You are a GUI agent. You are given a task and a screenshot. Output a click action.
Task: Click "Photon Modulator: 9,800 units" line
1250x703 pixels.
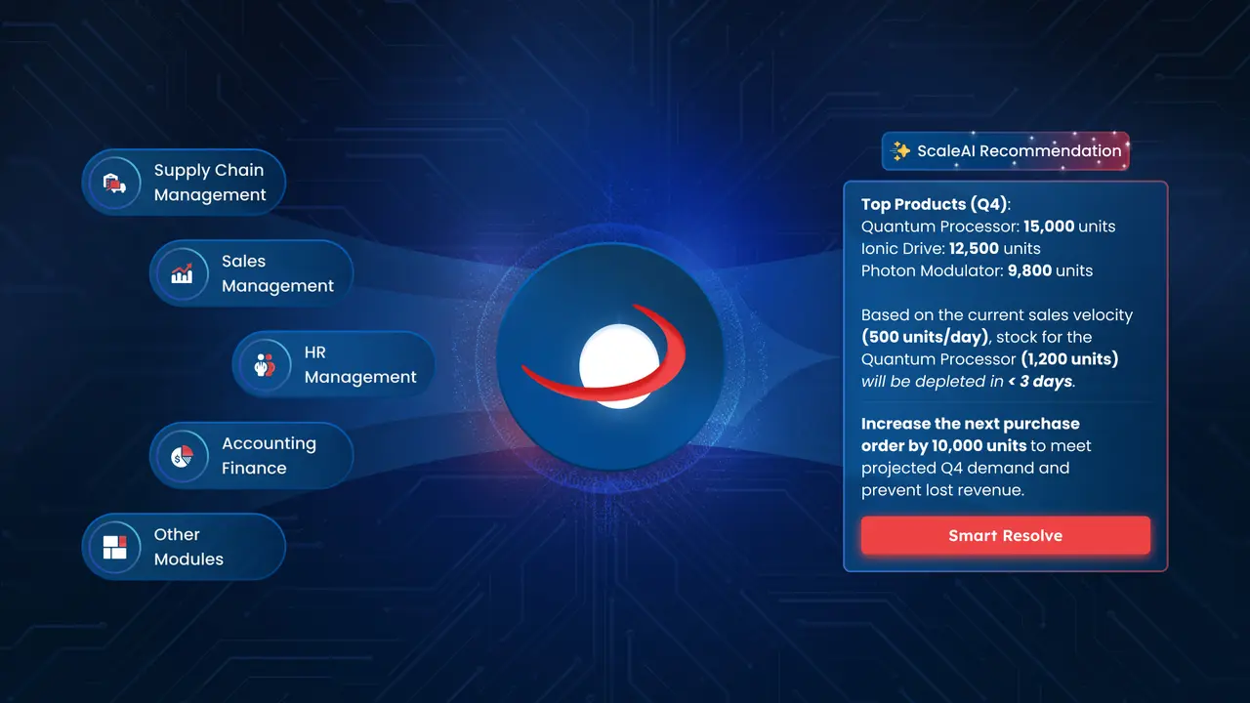tap(977, 270)
